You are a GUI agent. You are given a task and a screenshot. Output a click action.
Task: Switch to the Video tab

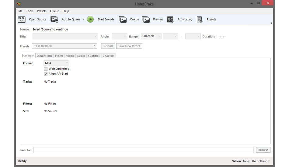(70, 56)
